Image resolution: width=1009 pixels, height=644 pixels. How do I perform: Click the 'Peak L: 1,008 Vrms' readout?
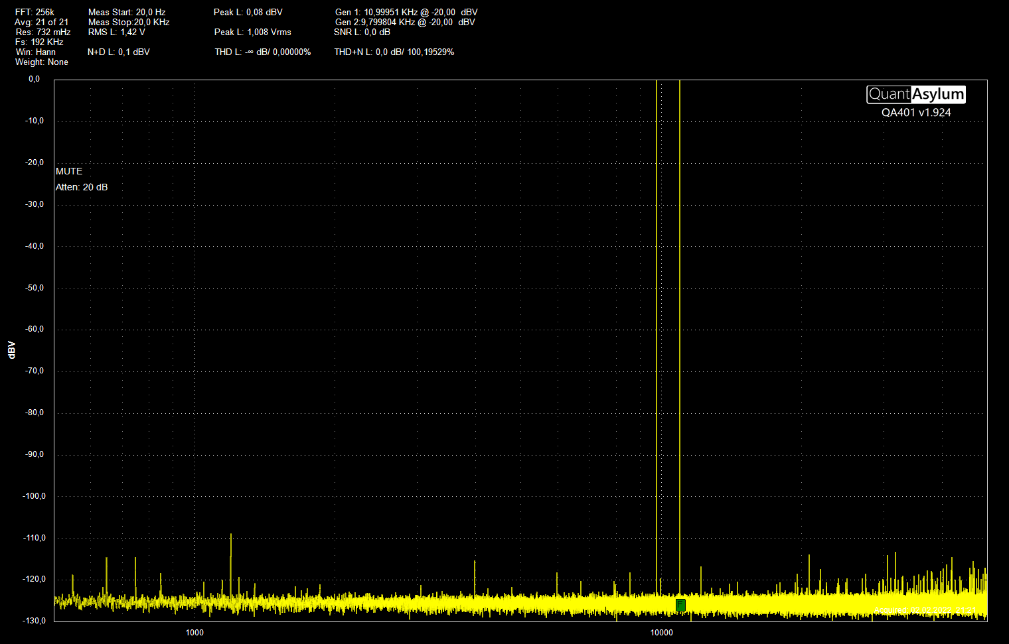253,32
